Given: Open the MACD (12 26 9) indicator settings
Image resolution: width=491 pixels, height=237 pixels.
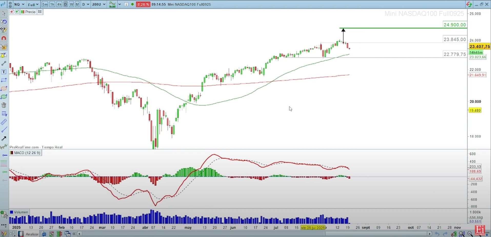Looking at the screenshot, I should coord(25,153).
